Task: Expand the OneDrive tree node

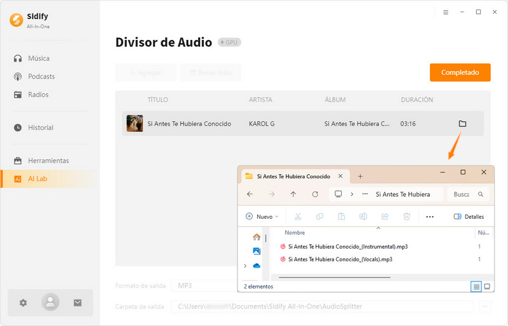Action: [245, 266]
